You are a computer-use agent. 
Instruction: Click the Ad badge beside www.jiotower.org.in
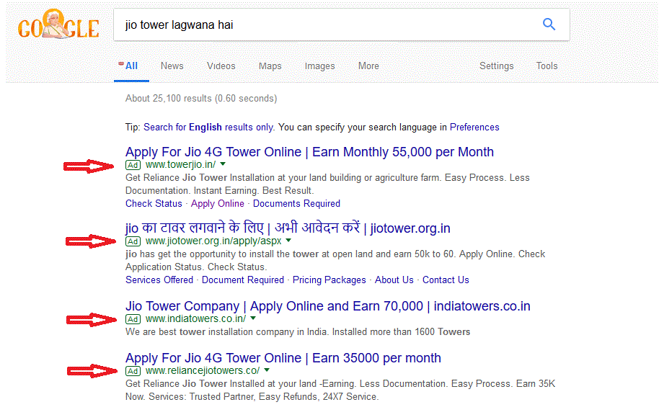[133, 241]
